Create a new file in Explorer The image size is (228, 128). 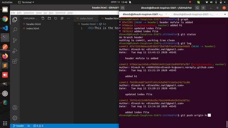(43, 18)
